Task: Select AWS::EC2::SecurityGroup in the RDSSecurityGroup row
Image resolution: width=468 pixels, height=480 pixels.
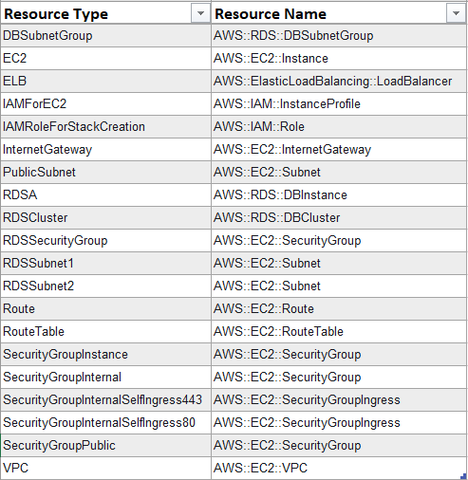Action: 339,241
